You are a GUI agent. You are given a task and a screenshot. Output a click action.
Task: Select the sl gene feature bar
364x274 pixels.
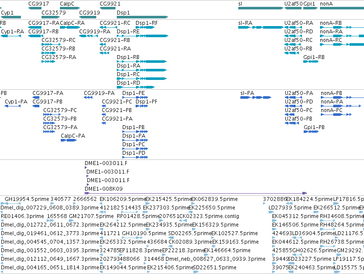(x=260, y=8)
